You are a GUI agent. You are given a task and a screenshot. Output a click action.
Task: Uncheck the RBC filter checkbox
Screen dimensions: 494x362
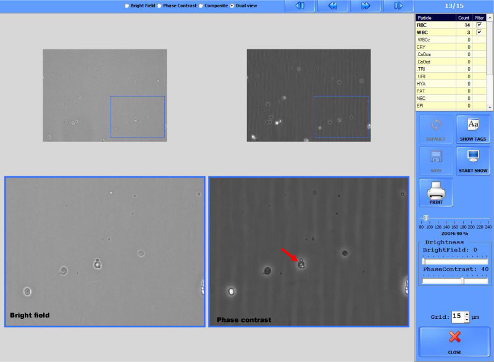479,25
